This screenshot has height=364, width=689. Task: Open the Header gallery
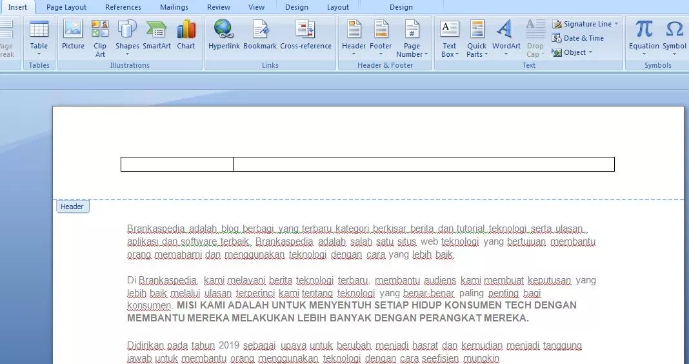coord(354,38)
